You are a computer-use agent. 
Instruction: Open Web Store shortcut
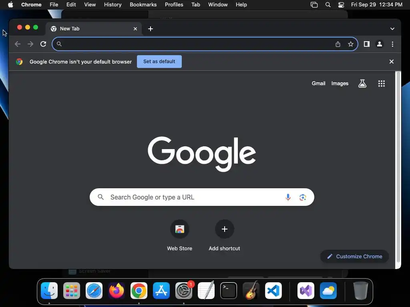point(180,235)
